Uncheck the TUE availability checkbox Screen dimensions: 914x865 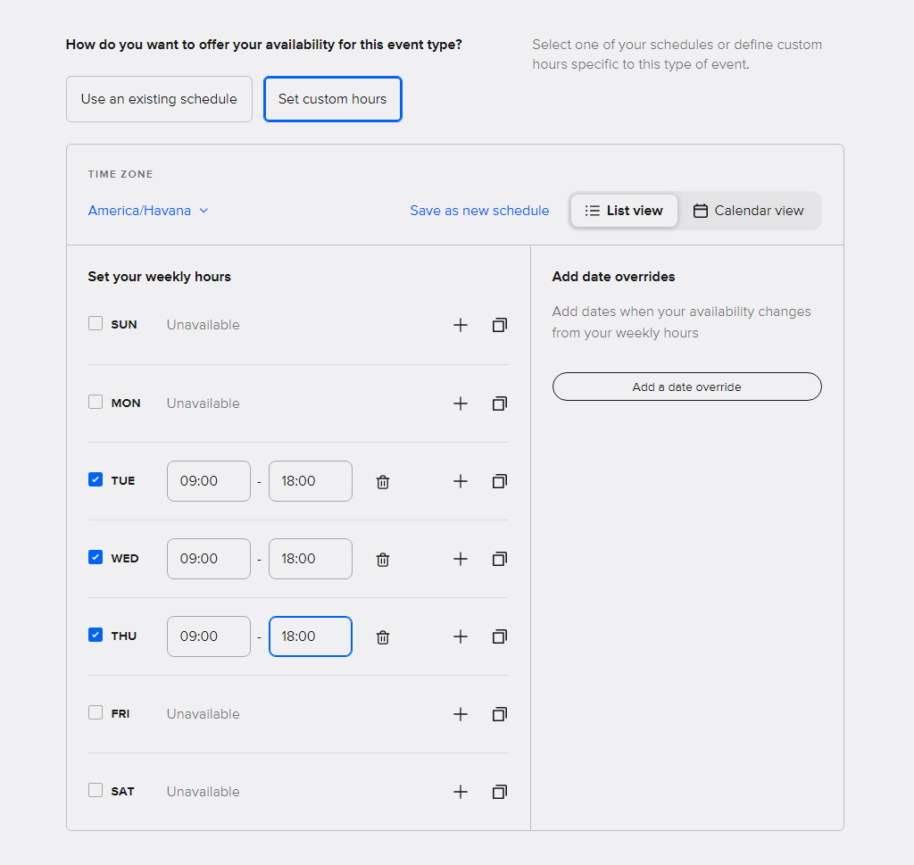[x=96, y=479]
